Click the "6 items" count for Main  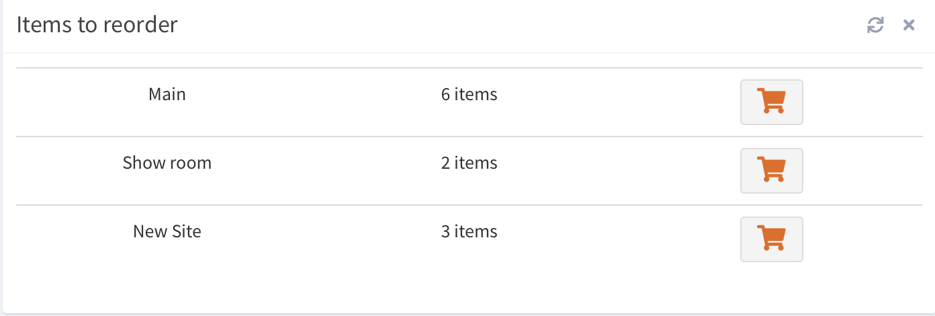click(469, 95)
